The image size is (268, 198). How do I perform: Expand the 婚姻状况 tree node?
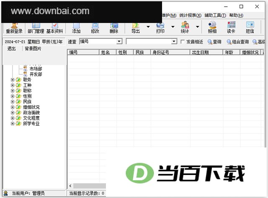(x=12, y=107)
